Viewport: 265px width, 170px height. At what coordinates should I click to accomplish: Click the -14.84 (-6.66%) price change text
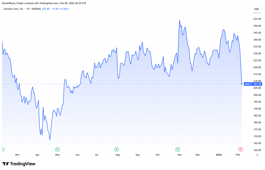(x=60, y=9)
